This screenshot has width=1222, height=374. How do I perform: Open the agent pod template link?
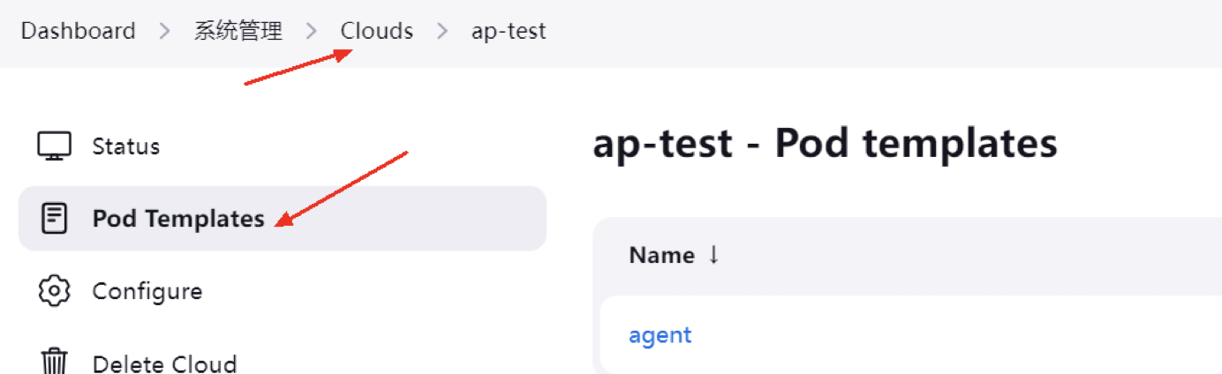[x=660, y=335]
